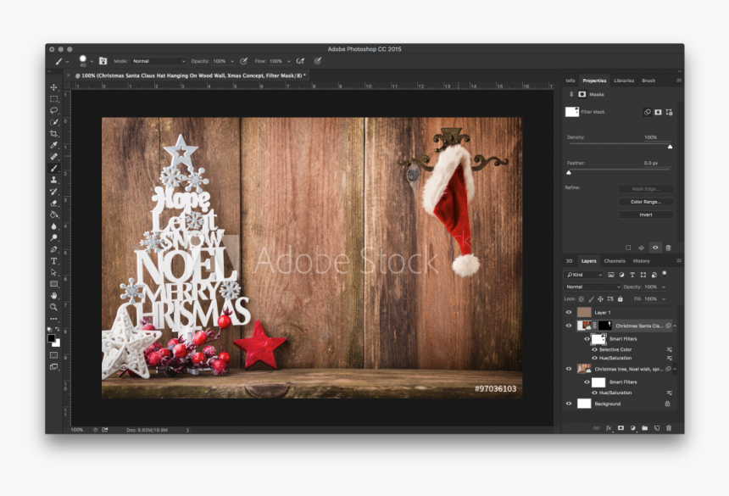Screen dimensions: 729x496
Task: Toggle visibility of the Background layer
Action: click(569, 404)
